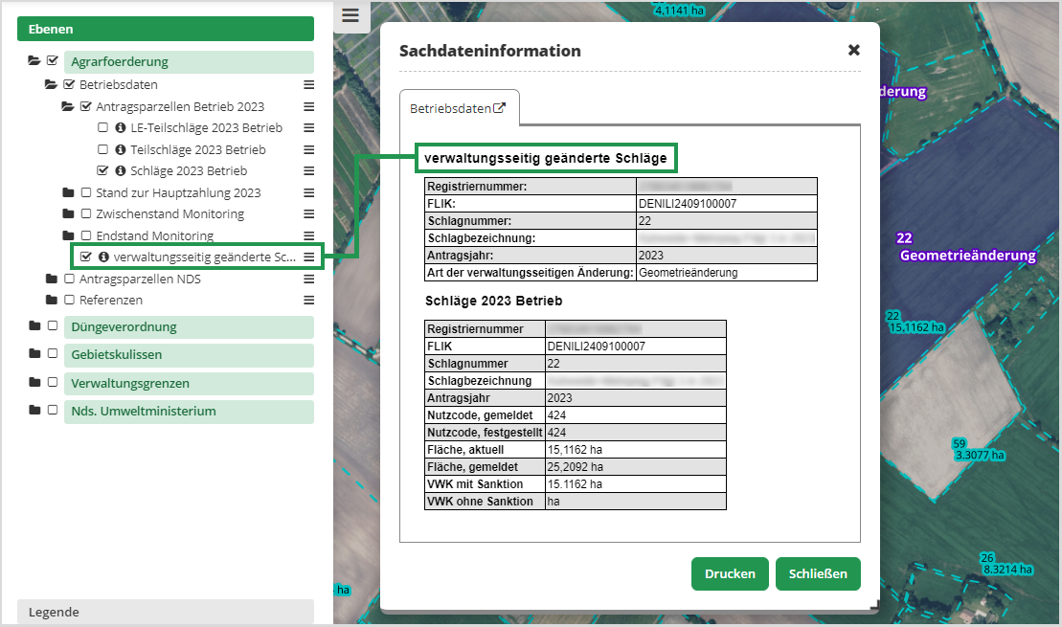Click the Schließen button
1062x627 pixels.
click(817, 574)
